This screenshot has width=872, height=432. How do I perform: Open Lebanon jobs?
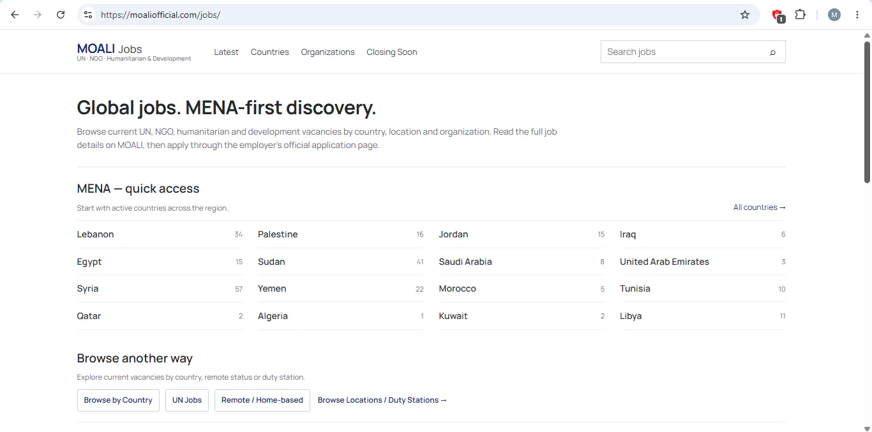tap(160, 234)
